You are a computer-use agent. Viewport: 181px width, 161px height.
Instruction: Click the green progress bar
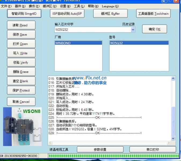tap(113, 156)
